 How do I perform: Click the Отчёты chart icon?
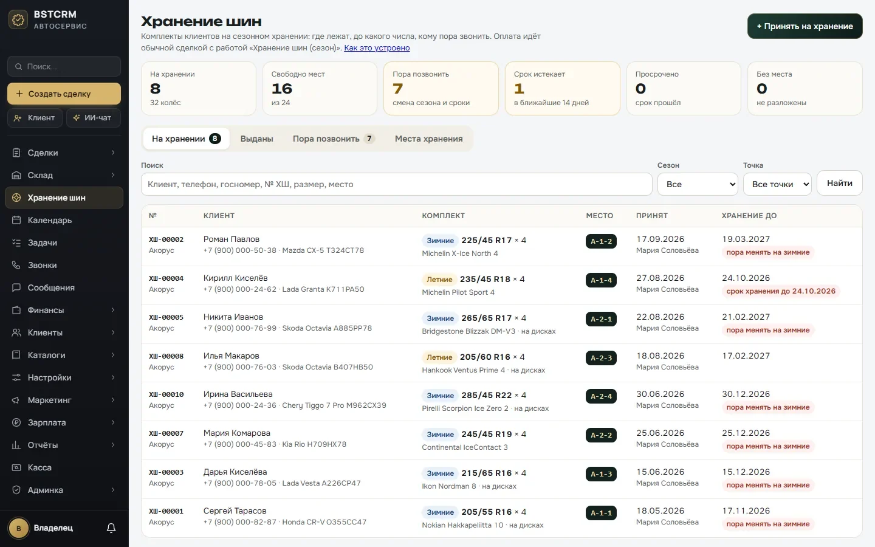(x=16, y=445)
